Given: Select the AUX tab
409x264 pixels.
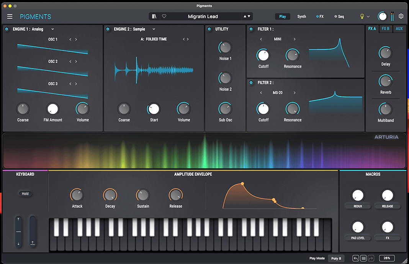Looking at the screenshot, I should click(399, 29).
